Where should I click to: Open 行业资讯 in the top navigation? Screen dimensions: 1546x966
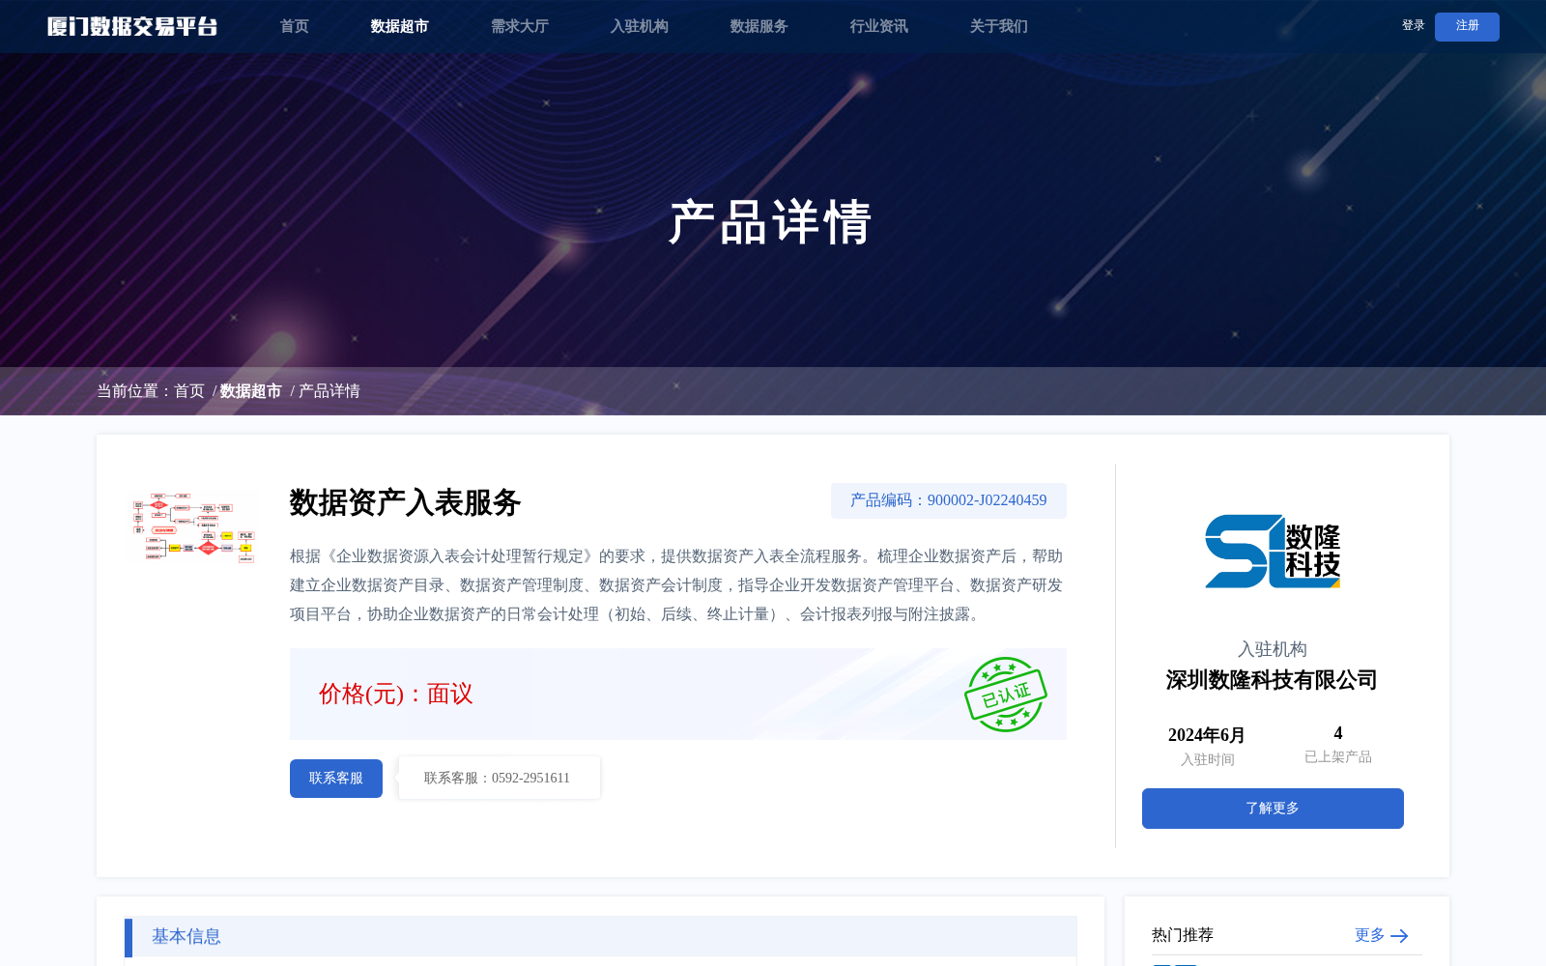(878, 26)
